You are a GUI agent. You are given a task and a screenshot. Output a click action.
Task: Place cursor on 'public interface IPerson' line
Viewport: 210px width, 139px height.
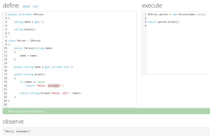(x=26, y=14)
